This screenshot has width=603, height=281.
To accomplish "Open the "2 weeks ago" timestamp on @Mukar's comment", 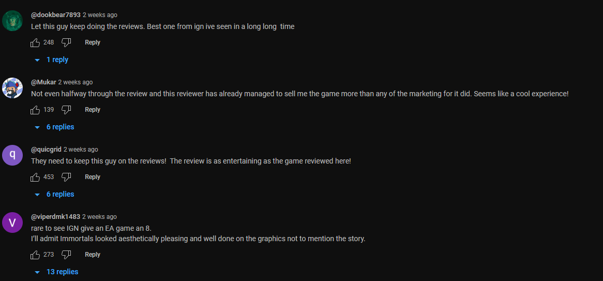I will (x=76, y=82).
